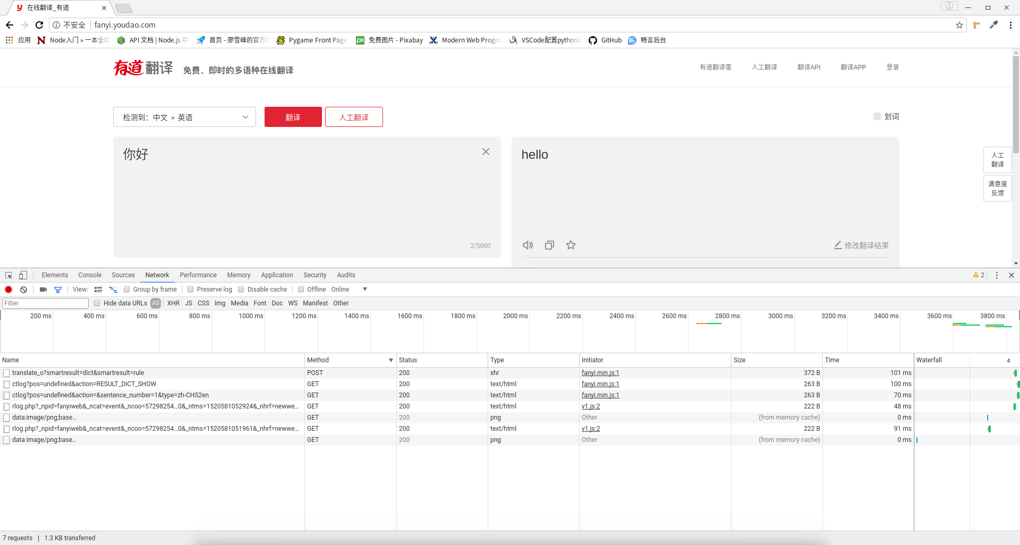Open the language detection dropdown
1020x545 pixels.
pyautogui.click(x=184, y=117)
